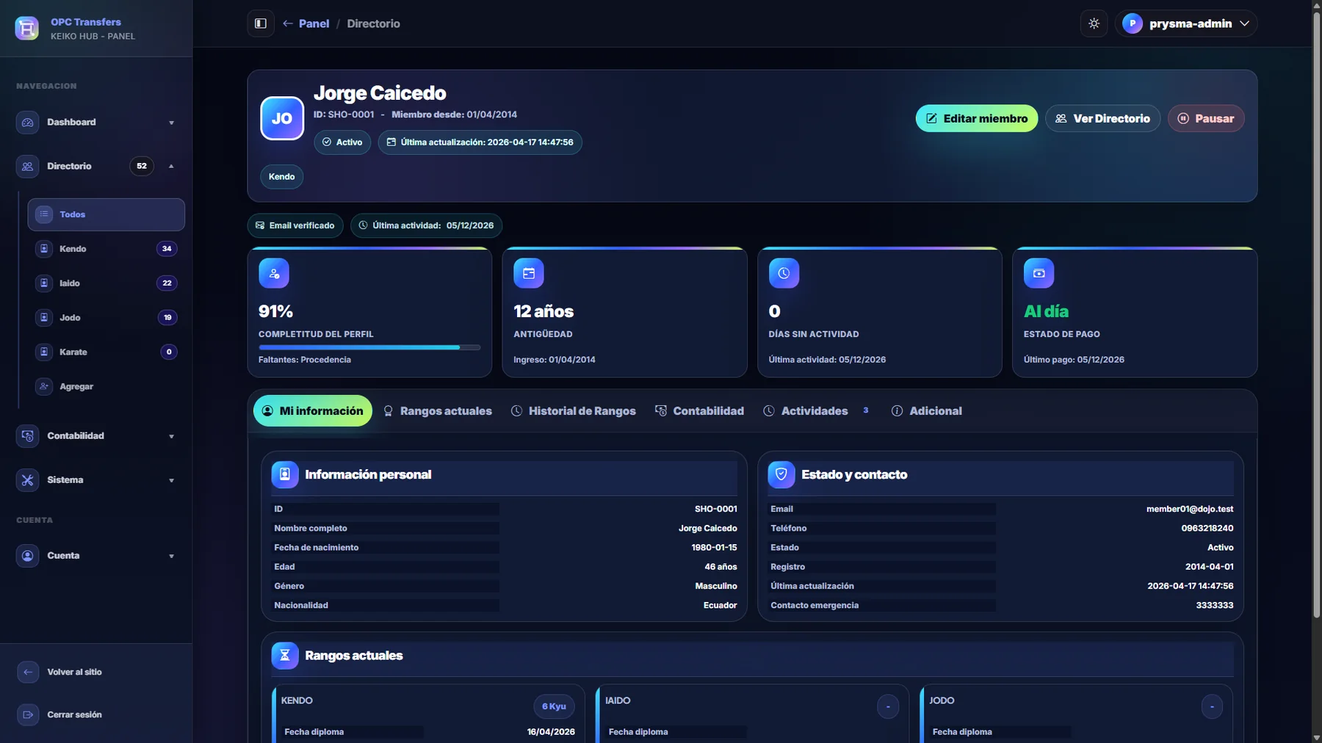Click the JO member avatar
This screenshot has height=743, width=1322.
pos(282,118)
